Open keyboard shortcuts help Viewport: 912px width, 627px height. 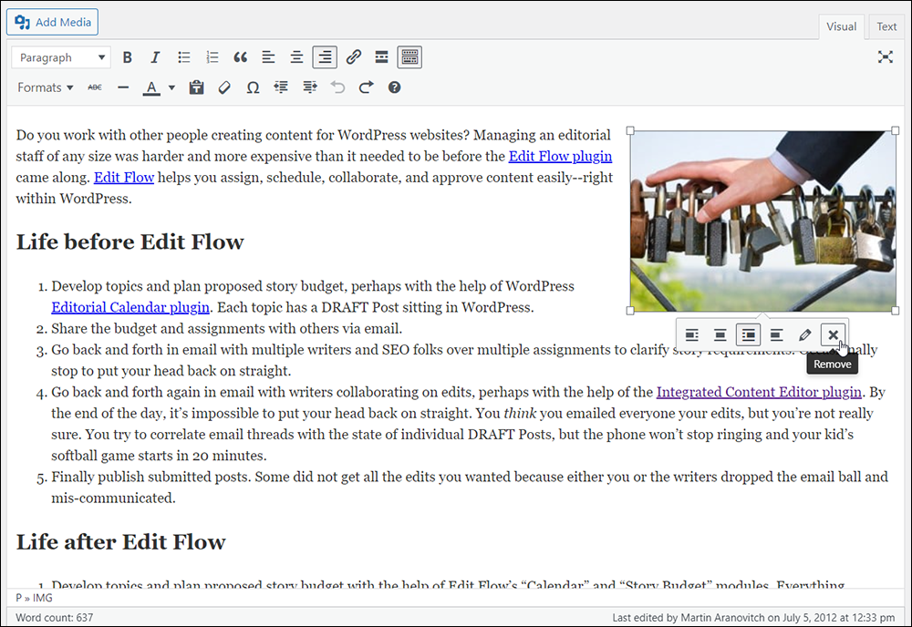[394, 87]
